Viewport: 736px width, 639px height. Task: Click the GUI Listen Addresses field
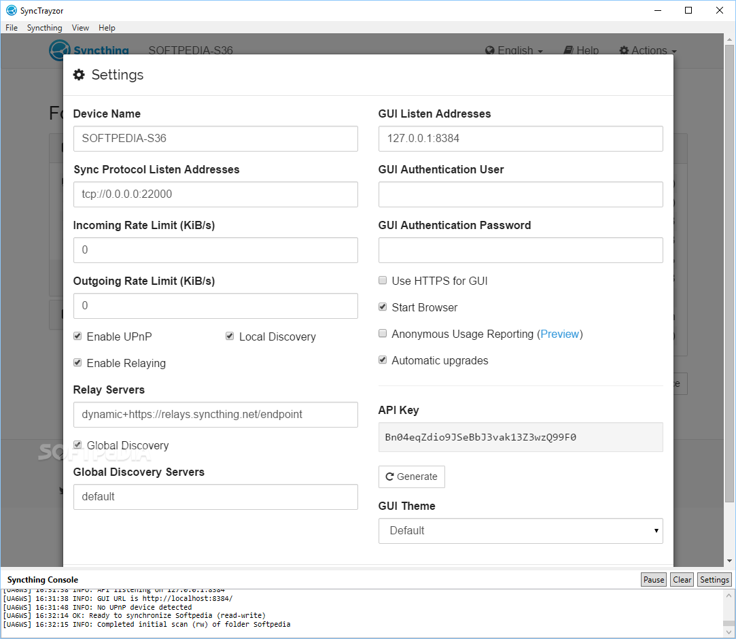point(521,139)
